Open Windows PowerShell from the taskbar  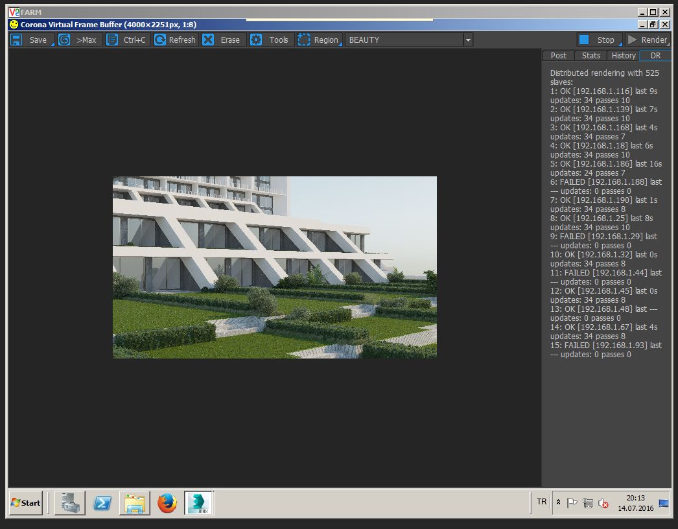(x=102, y=502)
